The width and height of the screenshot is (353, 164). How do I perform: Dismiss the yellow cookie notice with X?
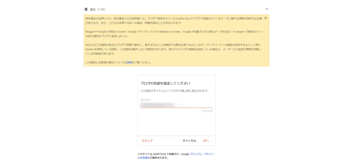(265, 18)
